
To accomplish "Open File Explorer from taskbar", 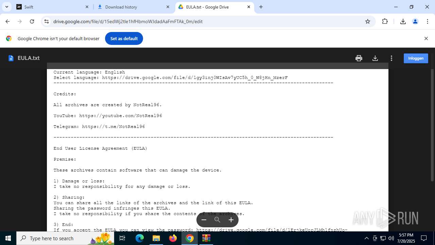I will 156,238.
